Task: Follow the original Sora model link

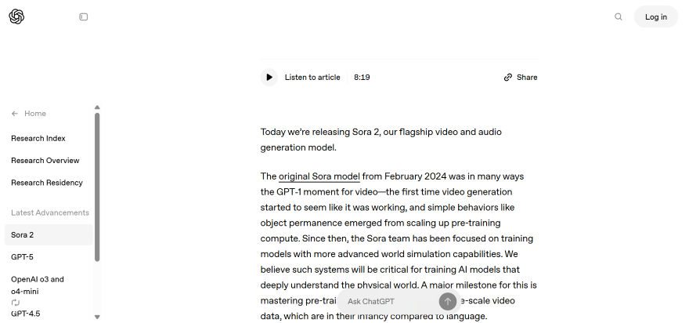Action: (x=319, y=176)
